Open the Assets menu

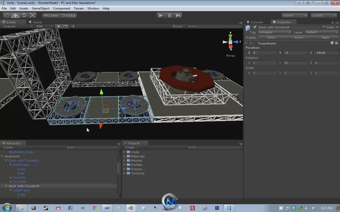(24, 8)
